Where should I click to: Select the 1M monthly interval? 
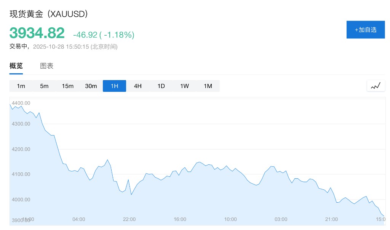coord(208,86)
